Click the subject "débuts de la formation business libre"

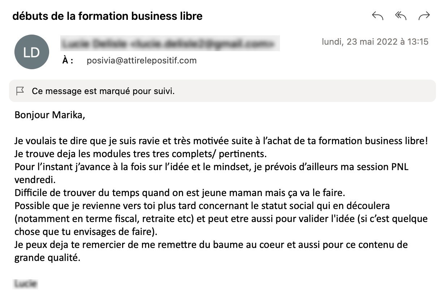107,16
